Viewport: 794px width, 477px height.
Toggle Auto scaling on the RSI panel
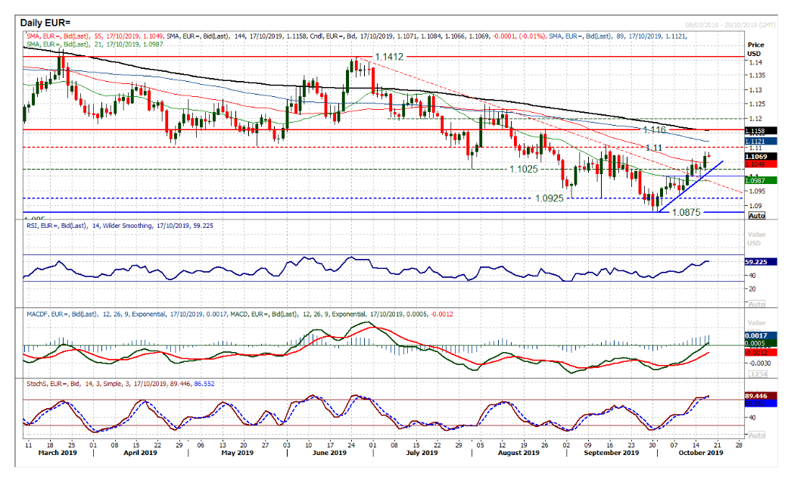[x=756, y=304]
